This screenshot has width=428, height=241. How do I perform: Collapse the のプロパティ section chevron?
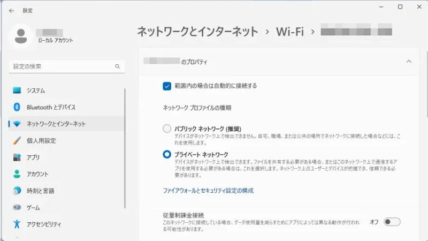(x=409, y=62)
